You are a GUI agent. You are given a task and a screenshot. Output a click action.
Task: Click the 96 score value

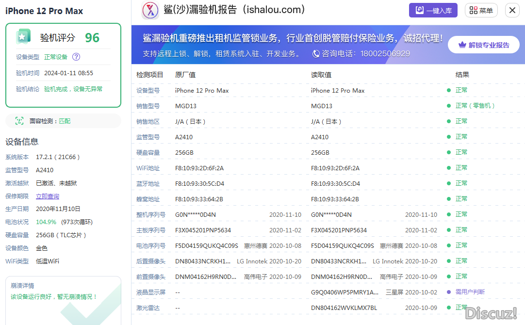coord(92,37)
